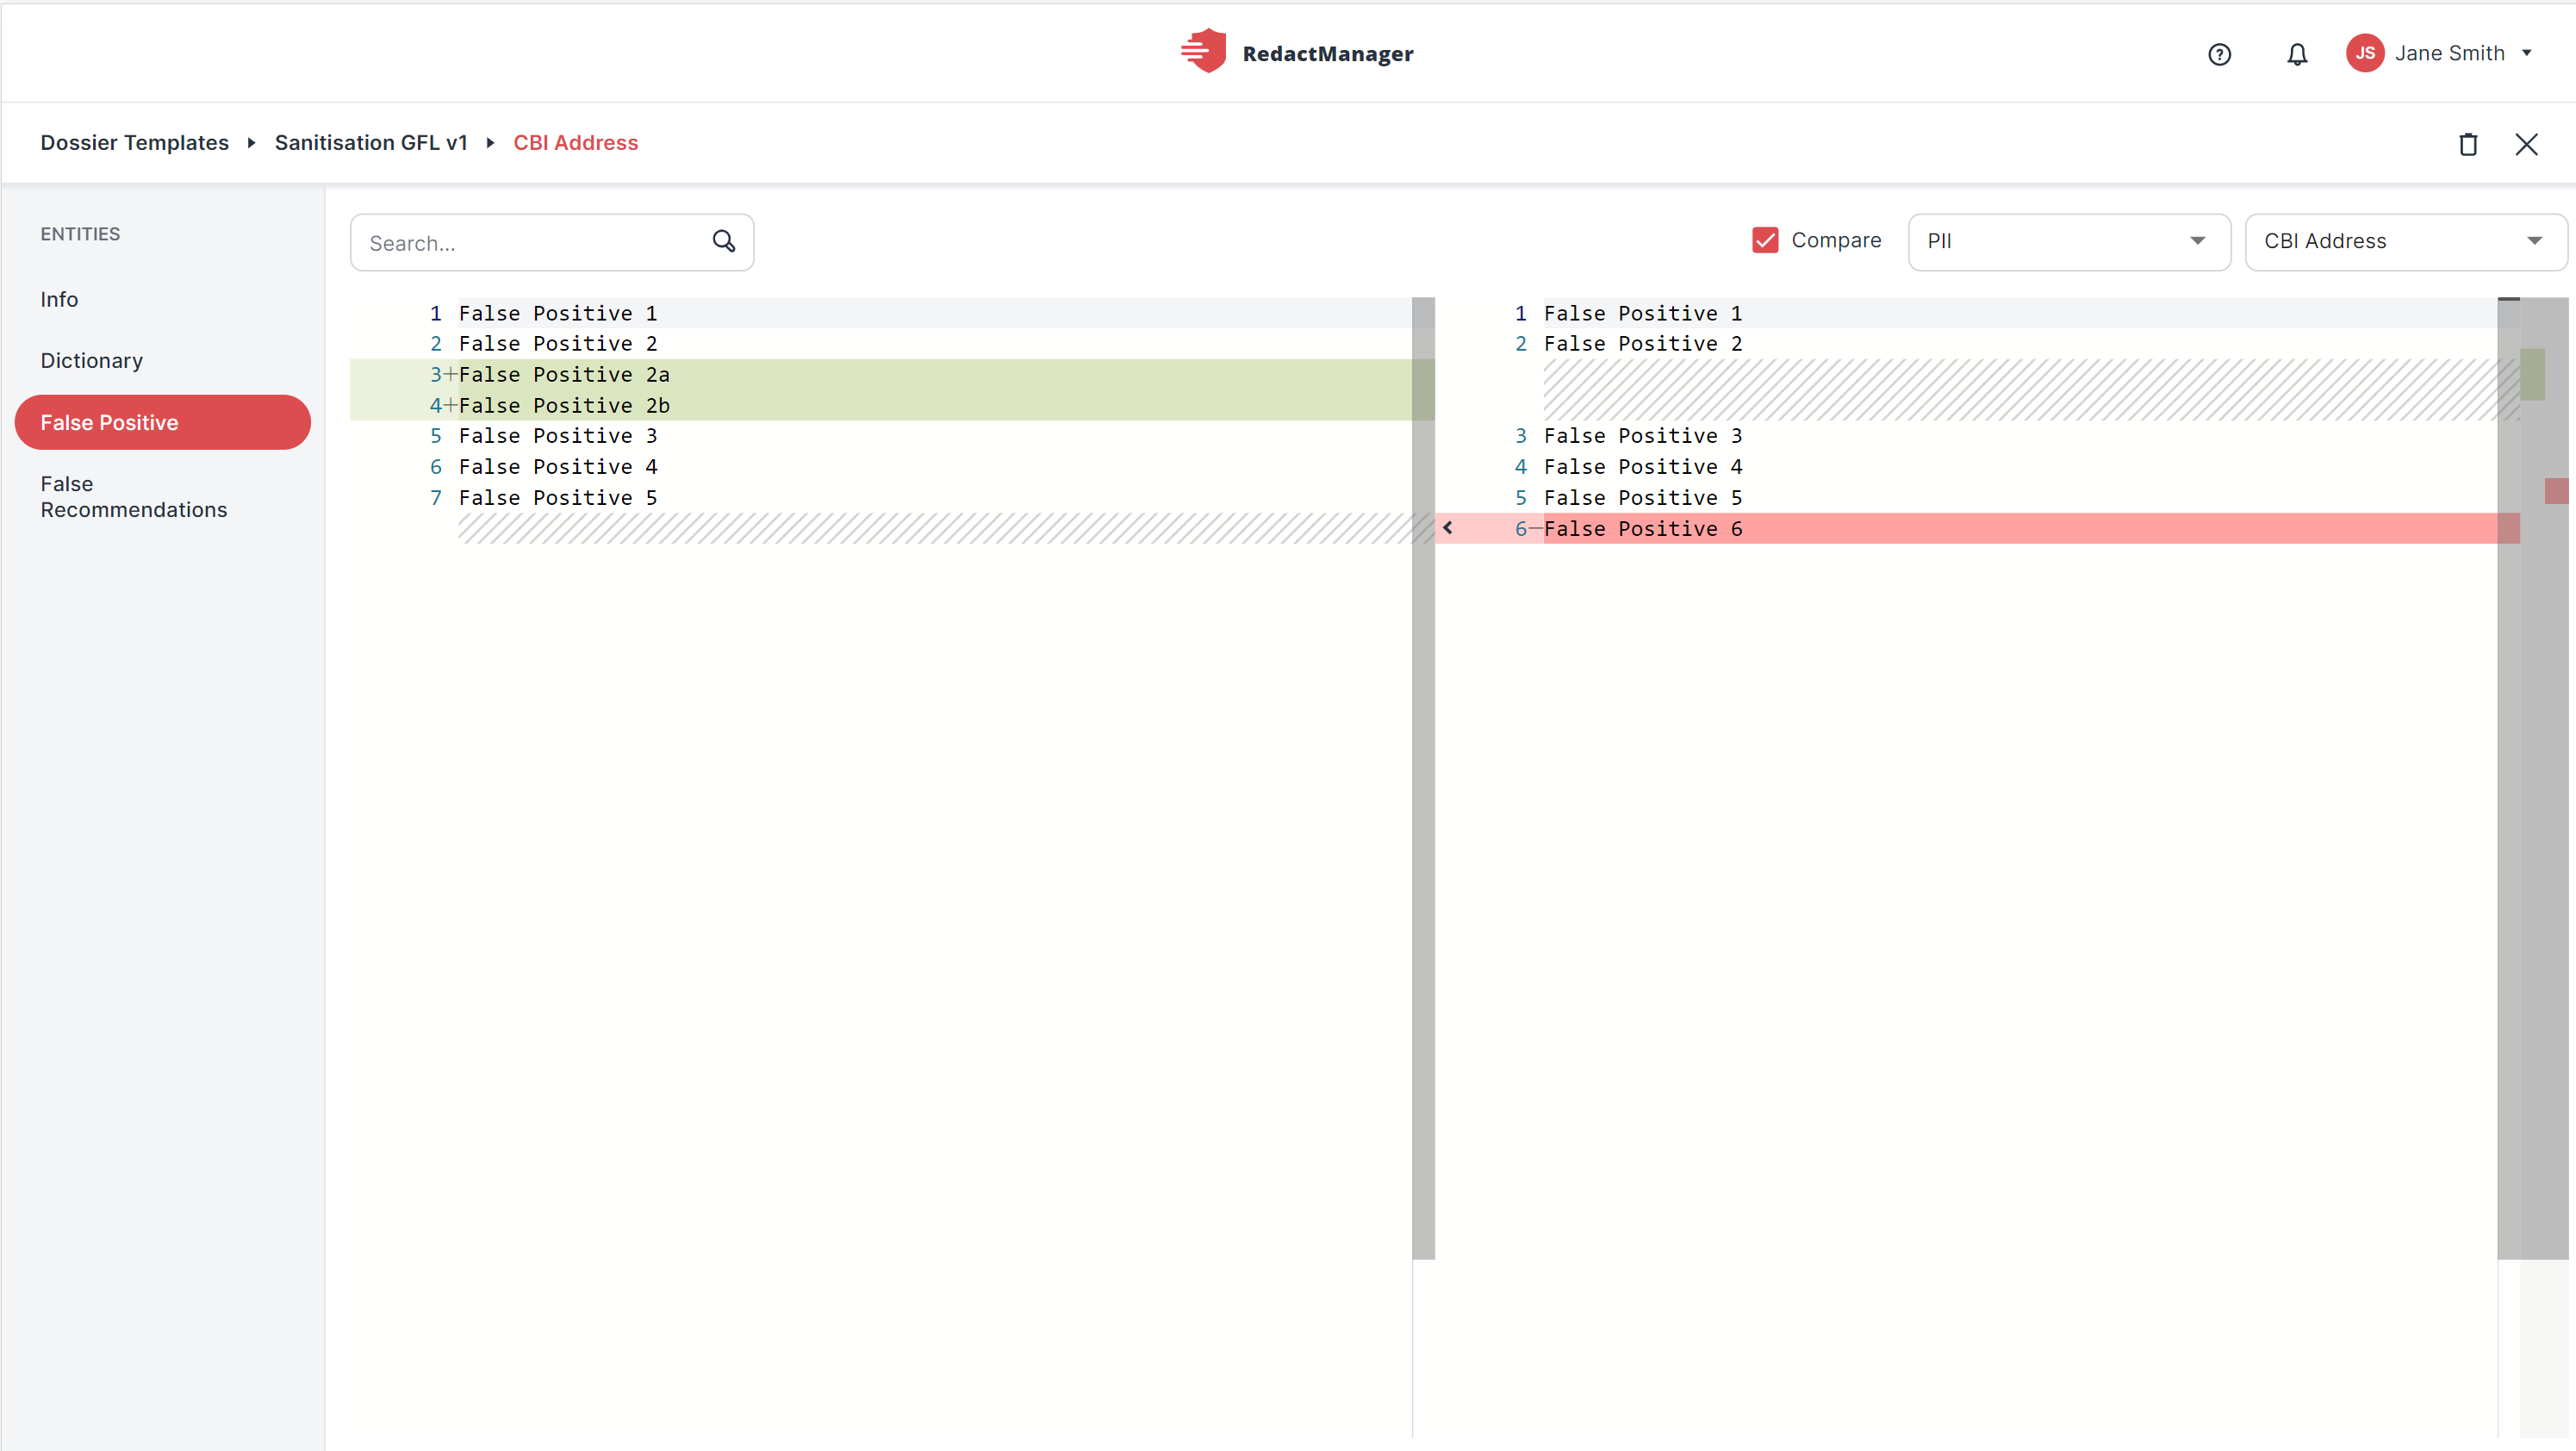This screenshot has height=1451, width=2576.
Task: Click False Positive 3 in left editor
Action: [558, 435]
